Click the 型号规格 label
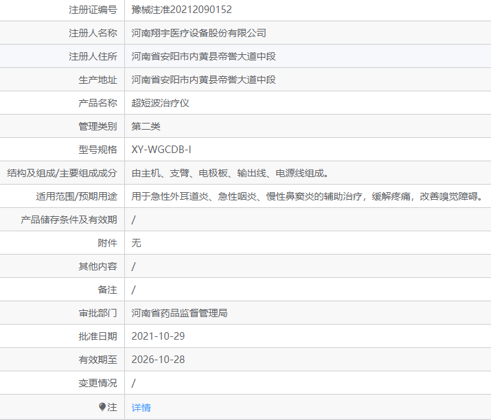This screenshot has height=420, width=491. (x=98, y=150)
